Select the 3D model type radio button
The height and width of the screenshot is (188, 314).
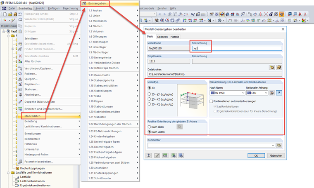coord(149,88)
